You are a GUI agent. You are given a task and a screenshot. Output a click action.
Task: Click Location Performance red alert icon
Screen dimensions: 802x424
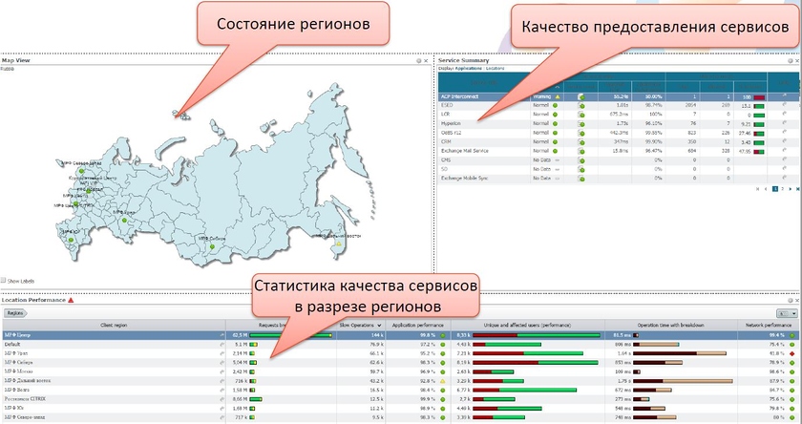pos(71,301)
